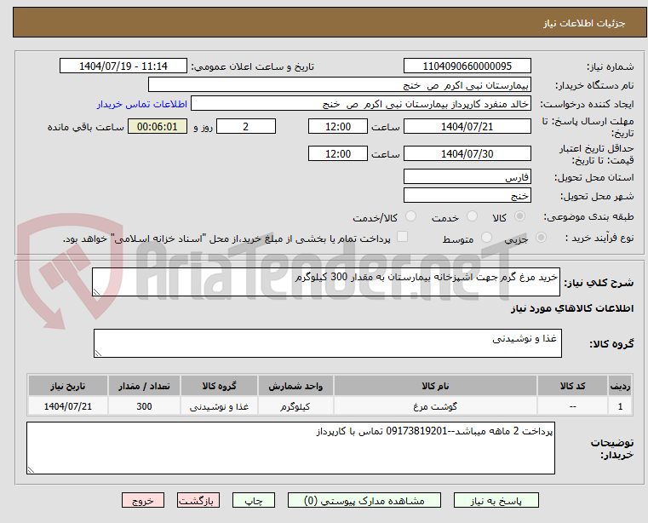Click quantity cell 300 in table
The image size is (648, 523).
tap(144, 406)
